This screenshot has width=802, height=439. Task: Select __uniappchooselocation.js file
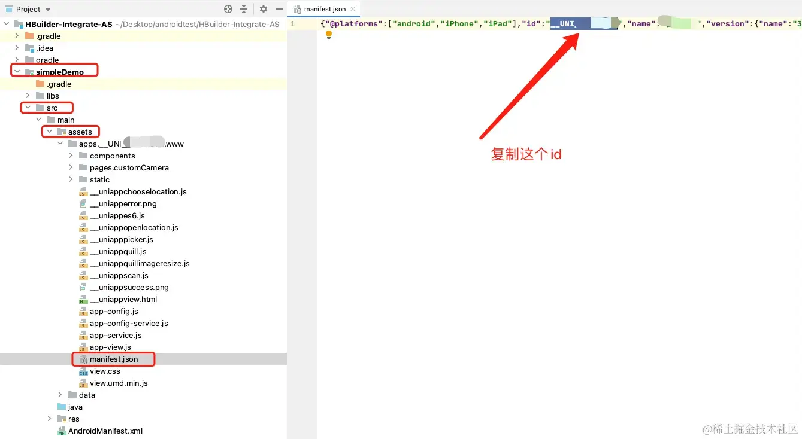tap(138, 191)
